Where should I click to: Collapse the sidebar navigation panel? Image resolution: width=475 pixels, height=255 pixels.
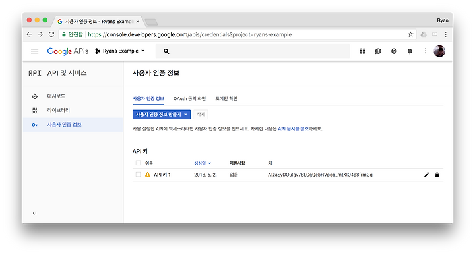coord(34,213)
